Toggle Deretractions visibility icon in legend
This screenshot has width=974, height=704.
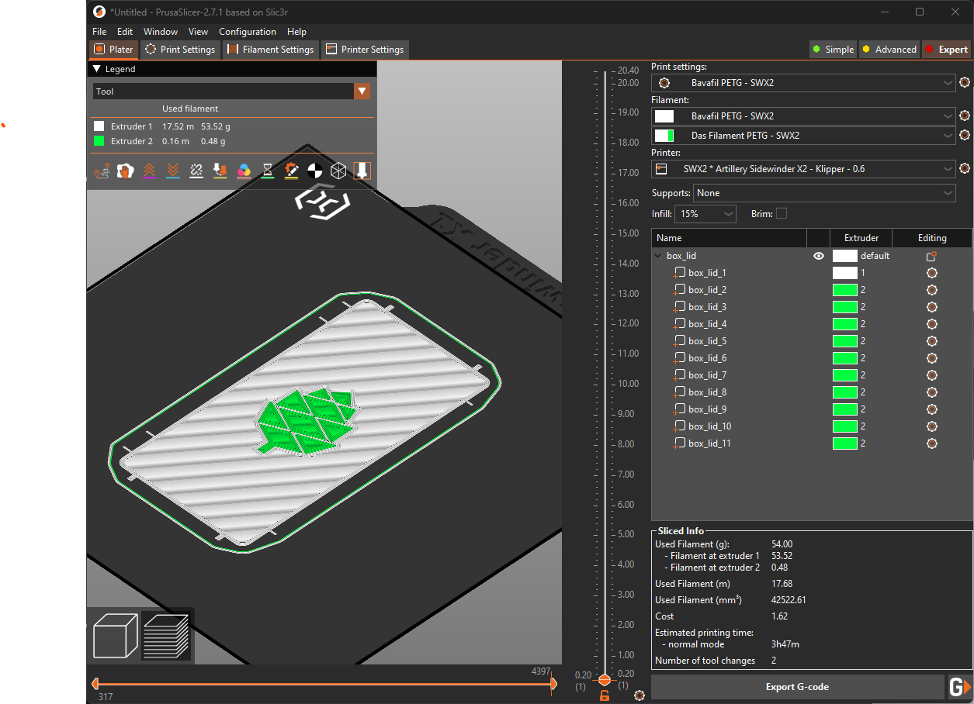click(173, 170)
